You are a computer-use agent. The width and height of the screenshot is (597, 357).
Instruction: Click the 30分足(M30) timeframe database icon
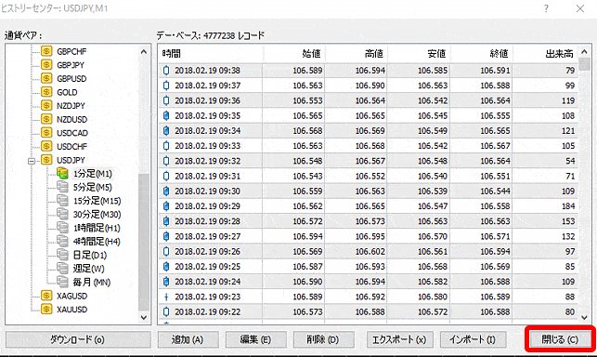[x=62, y=214]
